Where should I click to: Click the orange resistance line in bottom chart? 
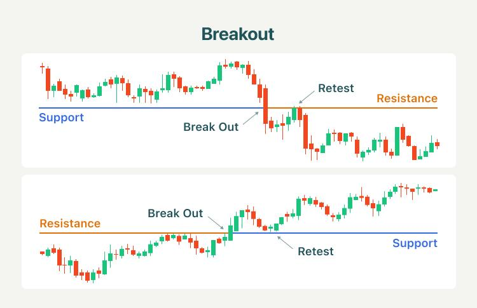[134, 233]
